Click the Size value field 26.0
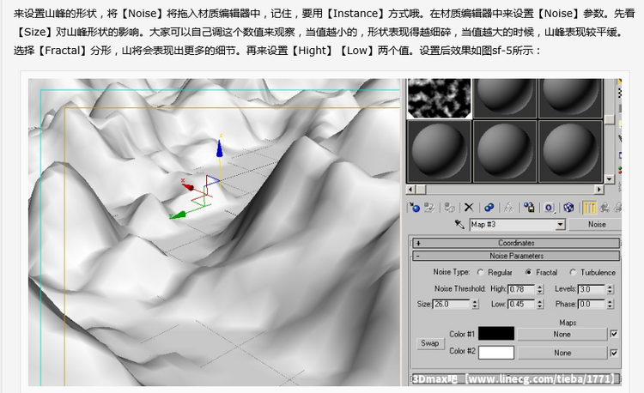This screenshot has height=393, width=644. tap(451, 304)
